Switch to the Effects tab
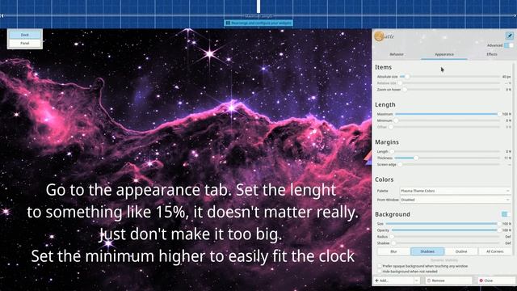 click(492, 54)
